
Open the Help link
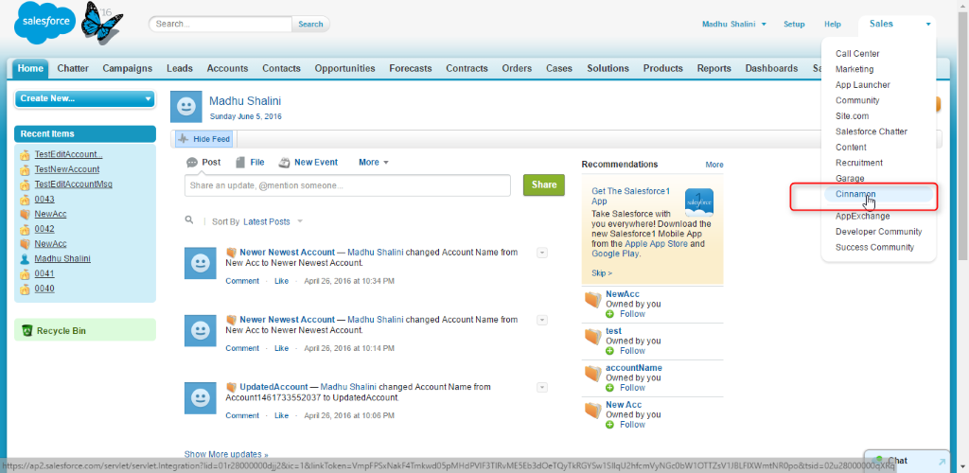tap(833, 24)
